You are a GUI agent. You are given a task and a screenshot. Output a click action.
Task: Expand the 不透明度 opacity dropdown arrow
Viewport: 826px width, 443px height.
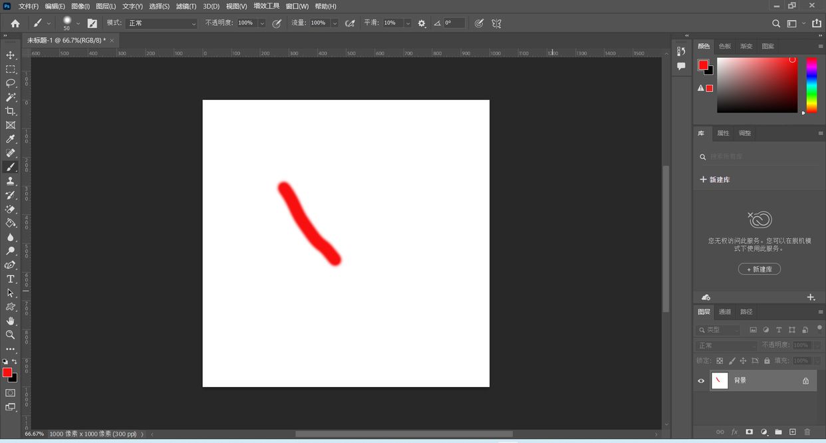click(261, 23)
